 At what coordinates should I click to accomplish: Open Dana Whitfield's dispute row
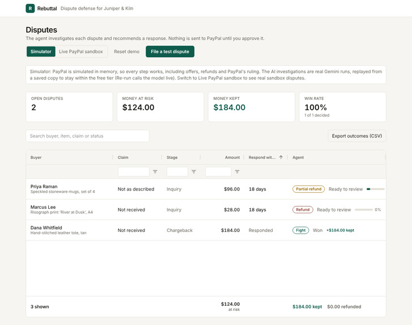pyautogui.click(x=206, y=230)
